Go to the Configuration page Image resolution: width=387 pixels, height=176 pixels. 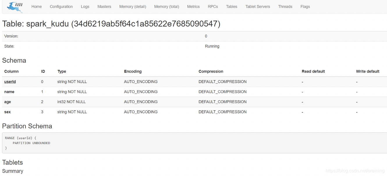tap(61, 6)
